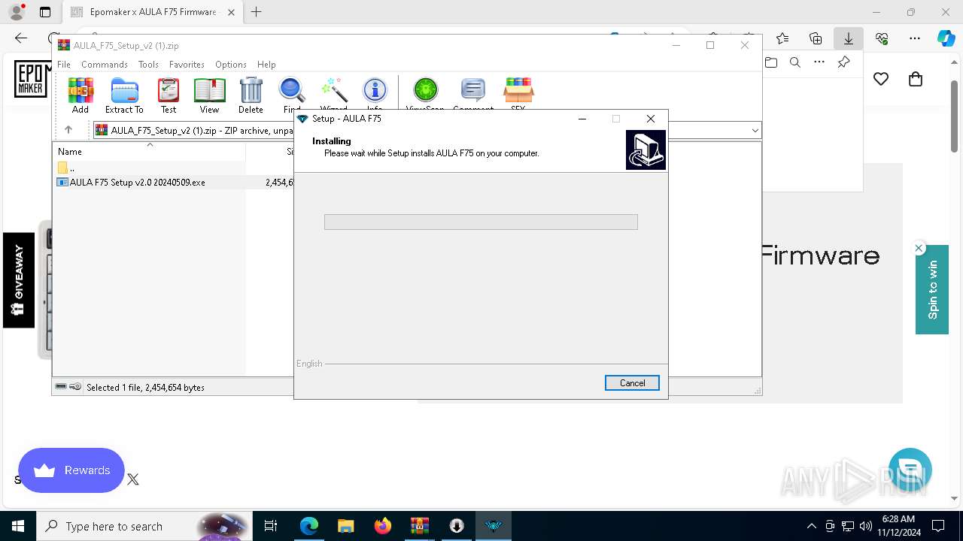This screenshot has height=541, width=963.
Task: Click the Edge tab actions icon
Action: pos(45,12)
